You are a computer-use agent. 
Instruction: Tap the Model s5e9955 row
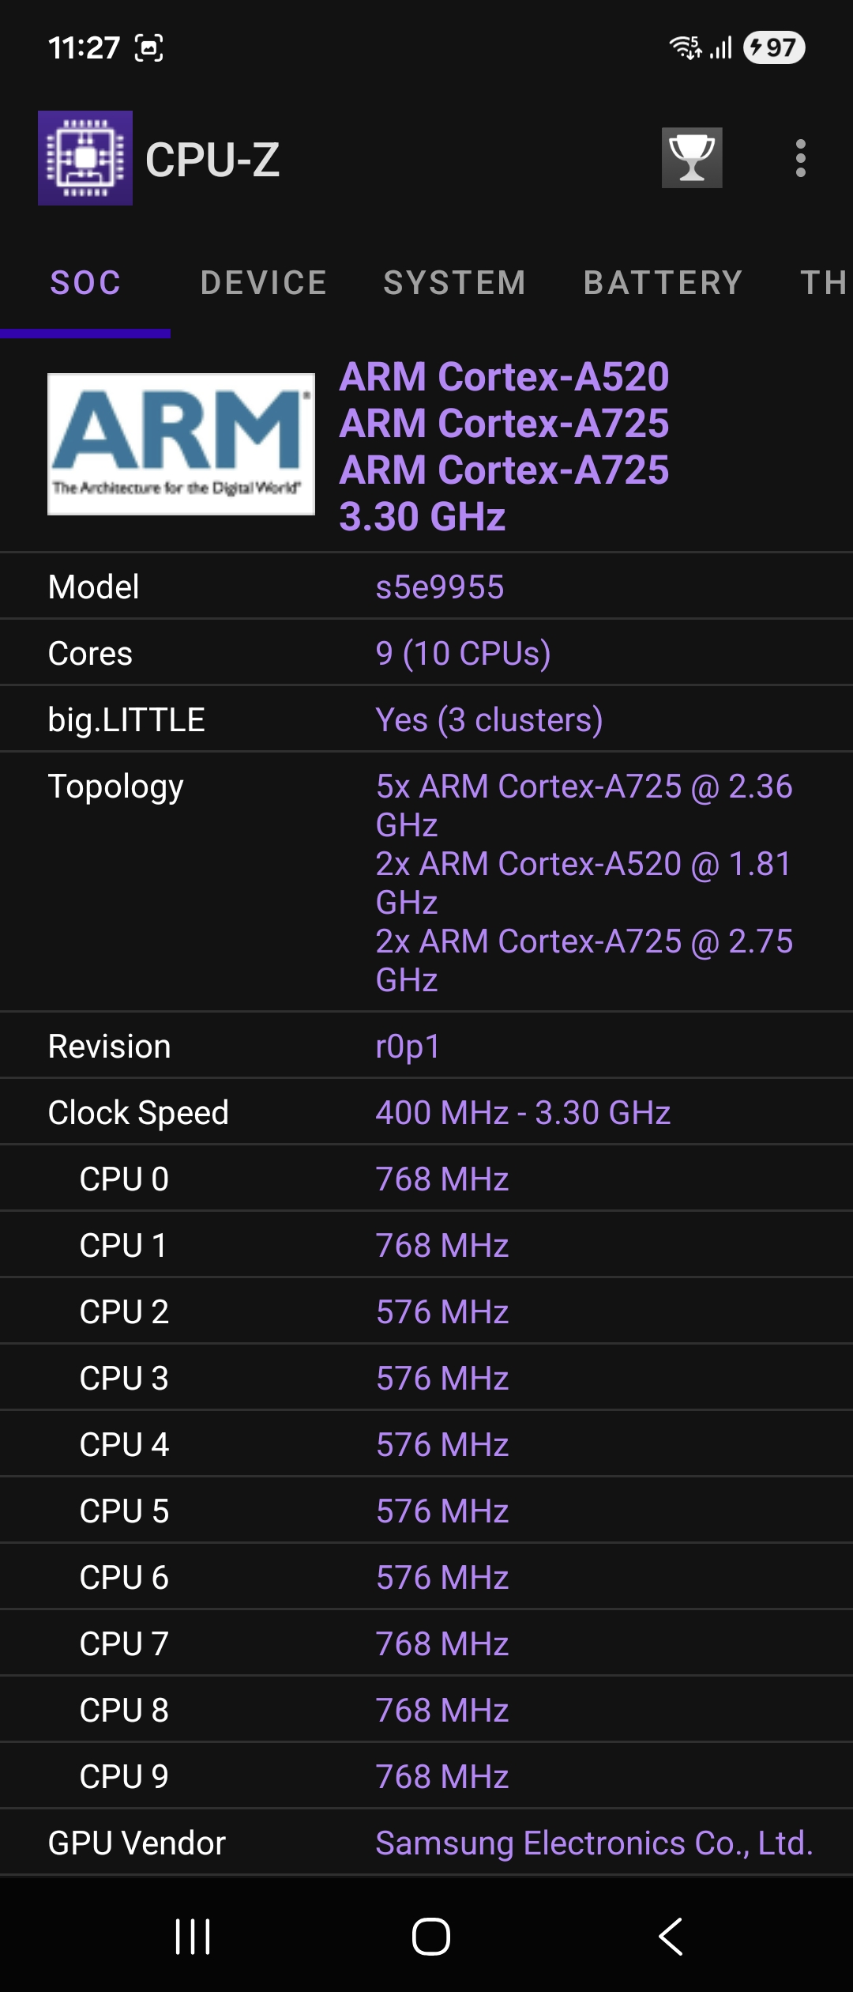point(426,587)
